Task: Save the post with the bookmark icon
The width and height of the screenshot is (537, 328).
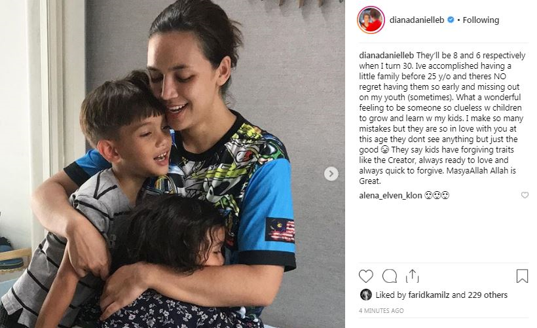Action: (522, 276)
